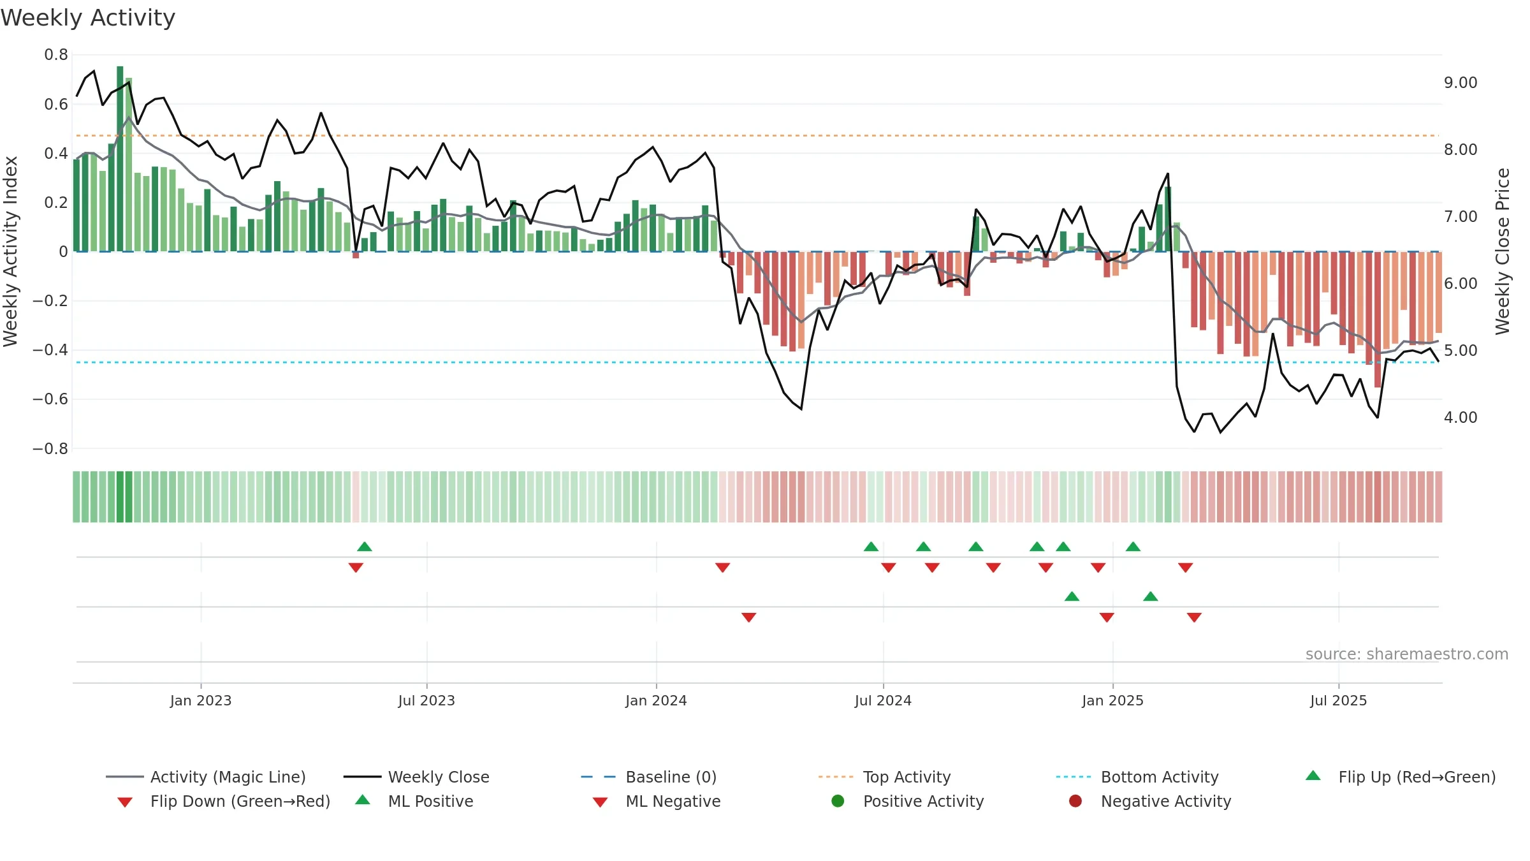The image size is (1530, 861).
Task: Click the Jan 2025 axis label
Action: [x=1112, y=700]
